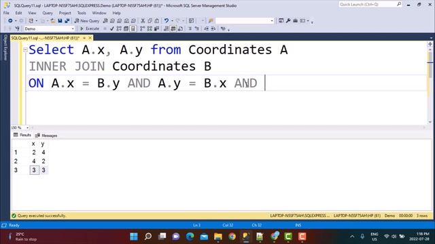This screenshot has height=244, width=435.
Task: Click the editor vertical scrollbar
Action: [x=430, y=86]
